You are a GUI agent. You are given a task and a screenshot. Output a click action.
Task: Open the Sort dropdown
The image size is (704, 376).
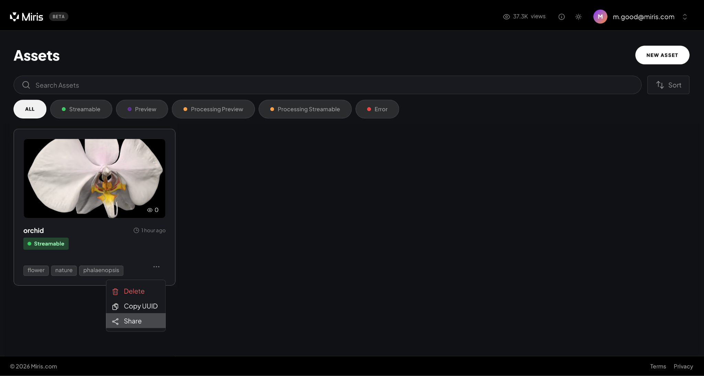668,85
